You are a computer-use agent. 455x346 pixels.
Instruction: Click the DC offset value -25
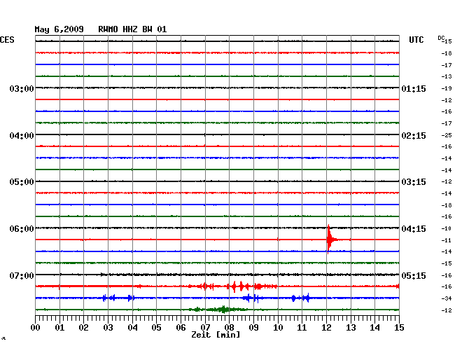[x=447, y=135]
